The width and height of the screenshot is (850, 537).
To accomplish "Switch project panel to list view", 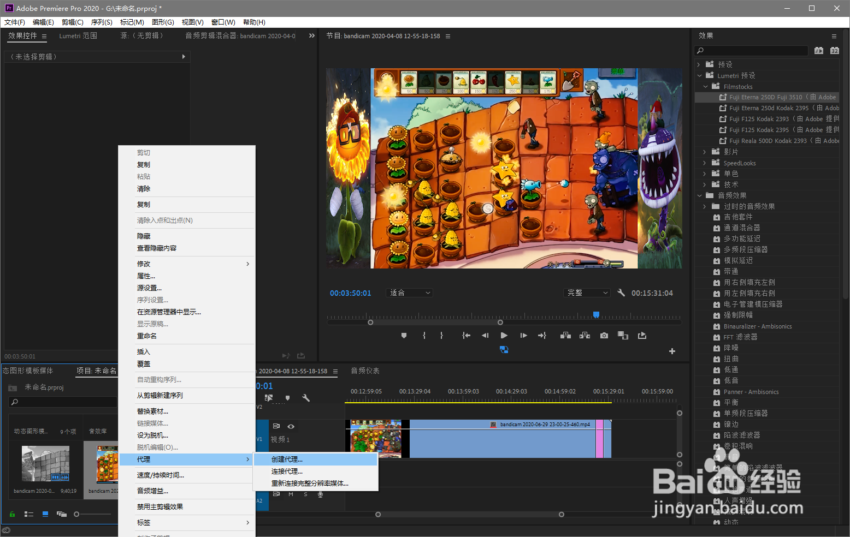I will (29, 514).
